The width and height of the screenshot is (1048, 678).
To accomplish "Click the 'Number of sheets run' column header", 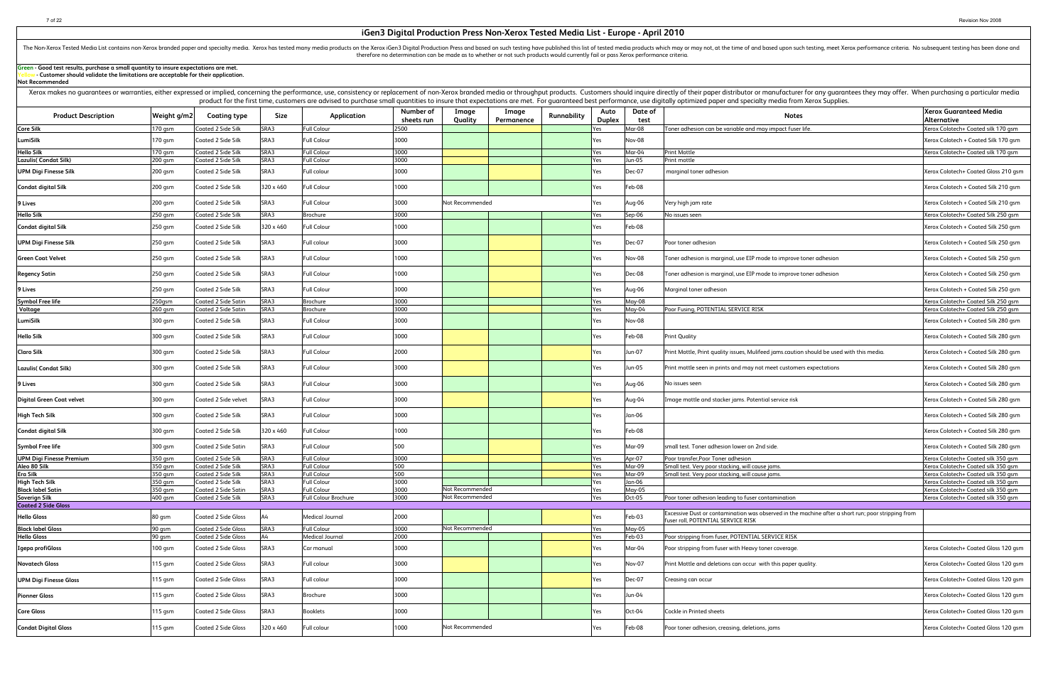I will pos(417,116).
